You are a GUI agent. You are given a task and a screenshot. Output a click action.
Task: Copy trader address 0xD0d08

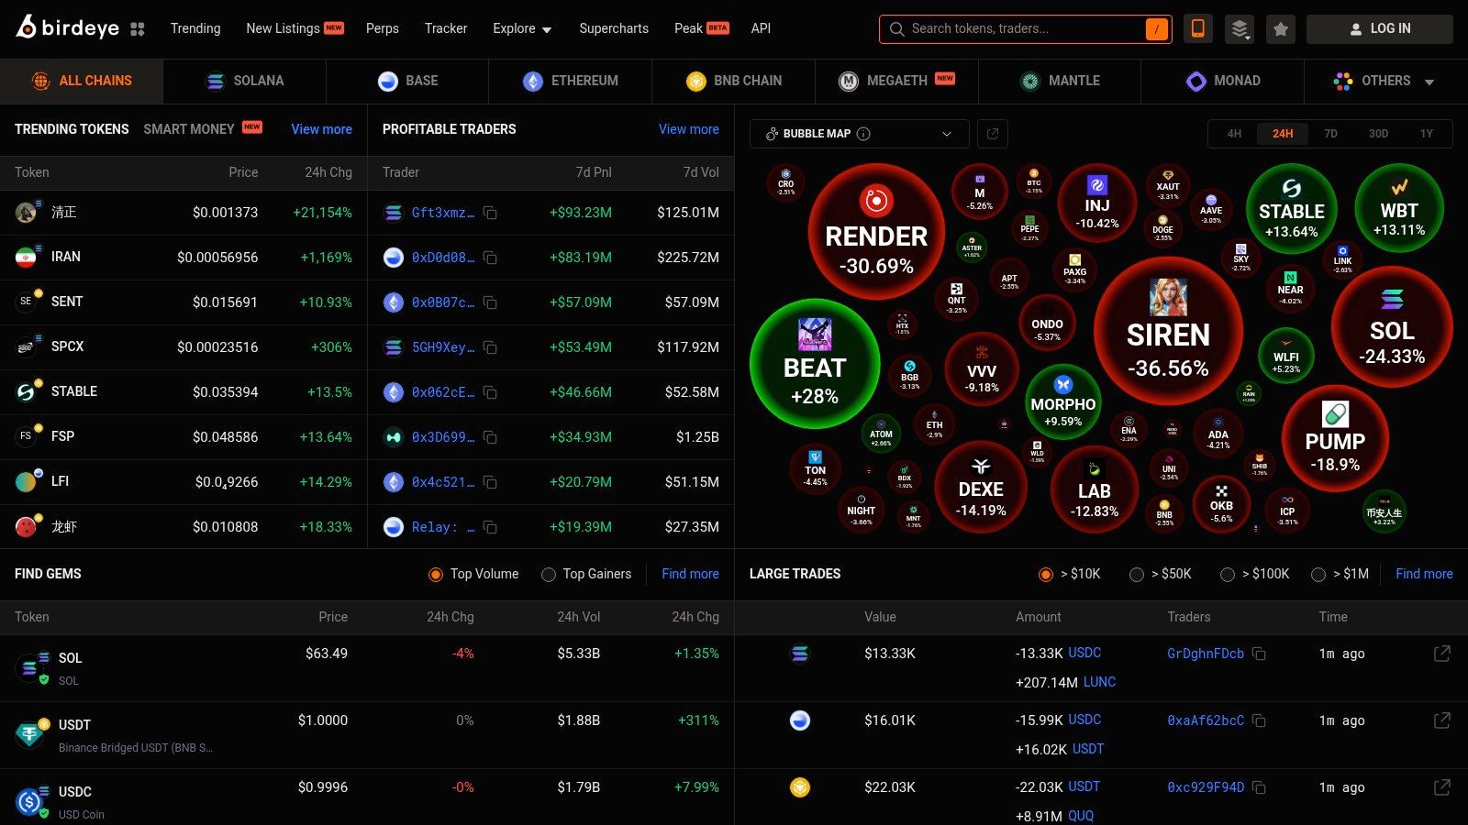click(x=490, y=258)
